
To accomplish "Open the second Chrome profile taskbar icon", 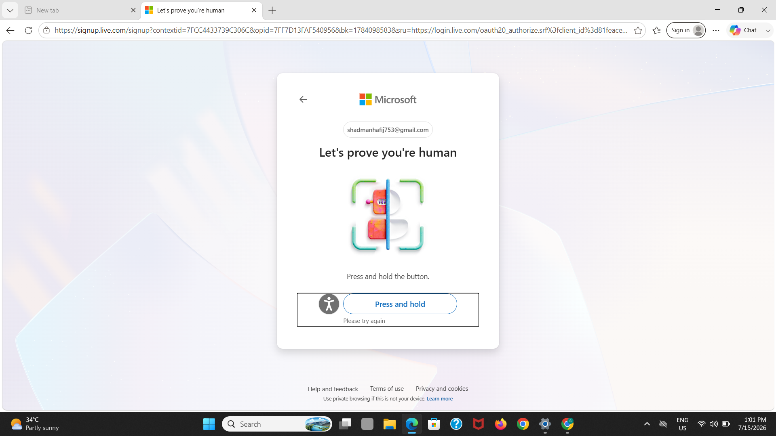I will tap(567, 424).
